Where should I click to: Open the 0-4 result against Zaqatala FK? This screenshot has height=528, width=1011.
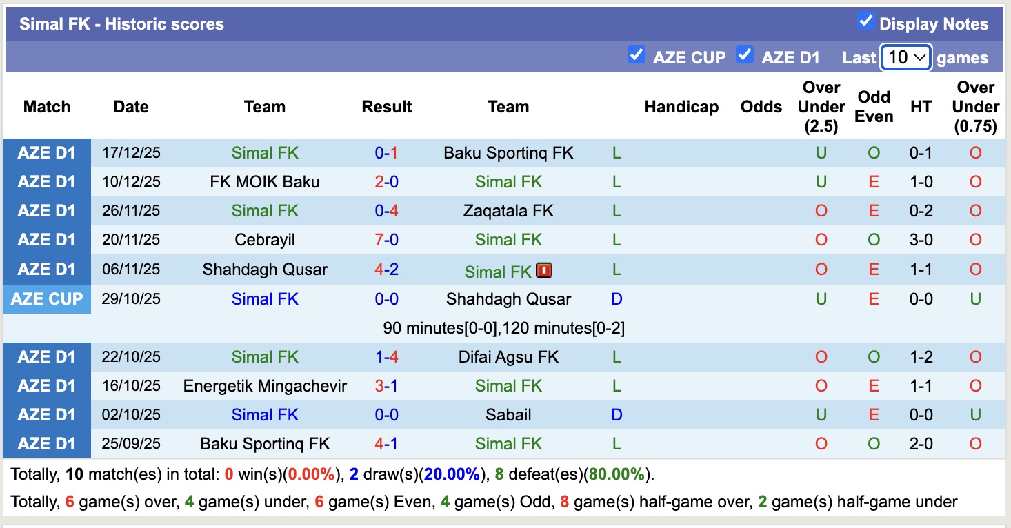pyautogui.click(x=386, y=211)
